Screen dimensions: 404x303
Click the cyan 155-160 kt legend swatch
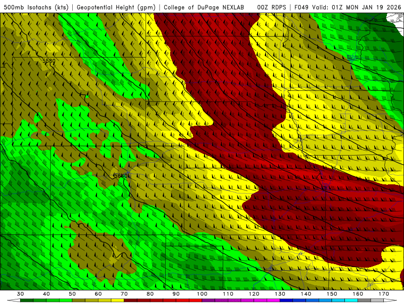[351, 300]
